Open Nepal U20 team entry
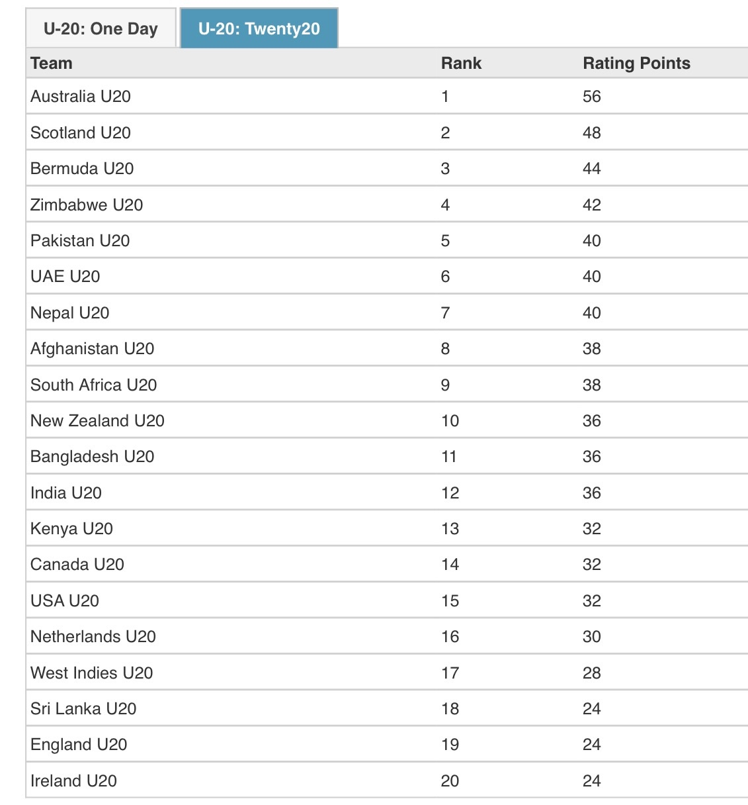Screen dimensions: 748x805 point(70,313)
